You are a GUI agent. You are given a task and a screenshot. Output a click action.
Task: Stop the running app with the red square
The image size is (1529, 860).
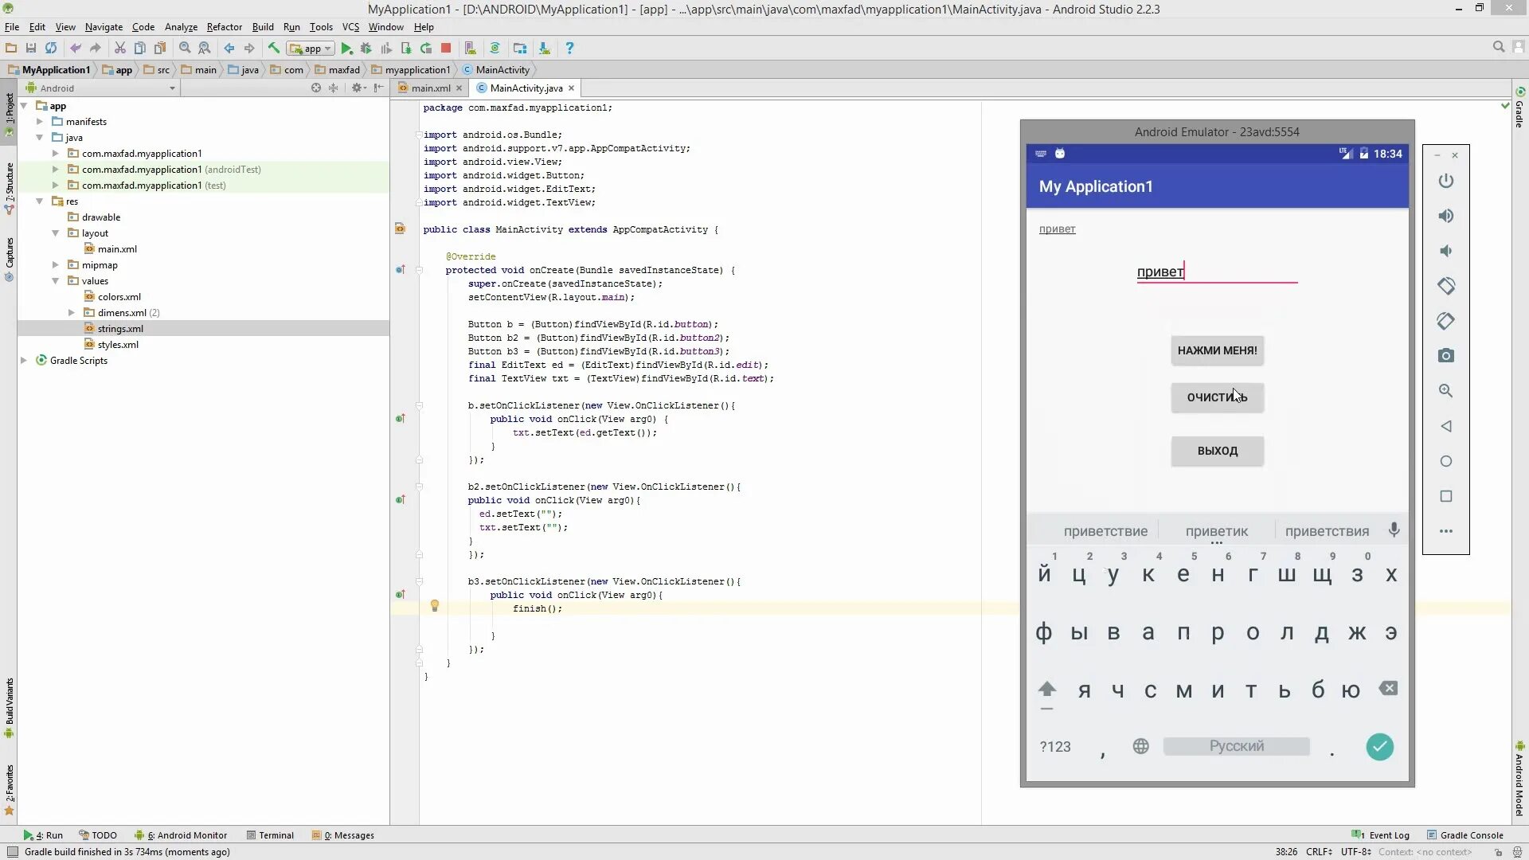(x=446, y=49)
